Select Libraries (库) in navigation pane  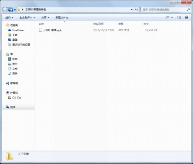pyautogui.click(x=11, y=54)
